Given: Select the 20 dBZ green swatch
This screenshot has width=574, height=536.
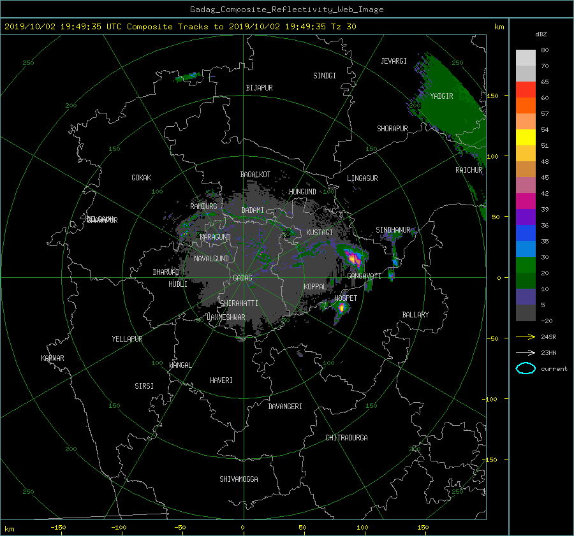Looking at the screenshot, I should [526, 265].
